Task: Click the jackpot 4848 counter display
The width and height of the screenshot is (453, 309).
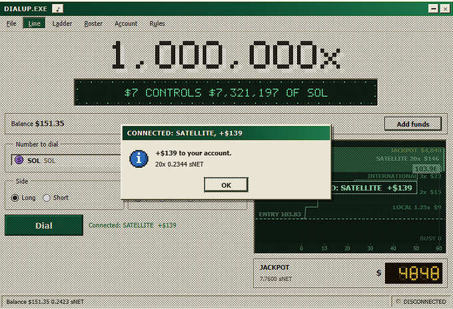Action: [x=414, y=273]
